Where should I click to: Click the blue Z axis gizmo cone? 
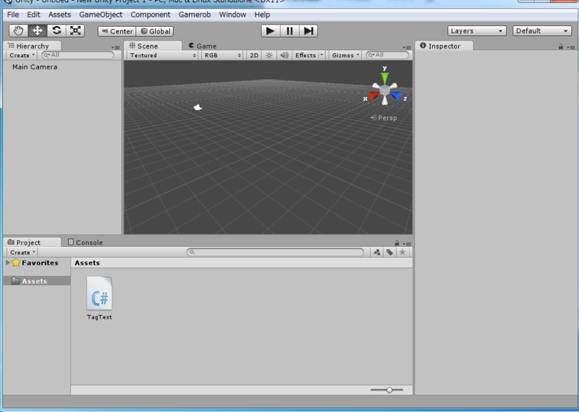pyautogui.click(x=396, y=96)
